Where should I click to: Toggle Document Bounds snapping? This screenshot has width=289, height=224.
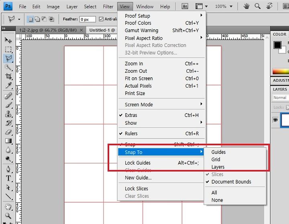pos(235,182)
